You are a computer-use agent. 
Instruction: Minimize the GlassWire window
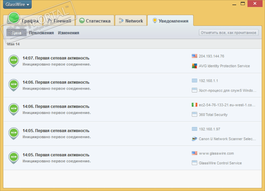tap(234, 4)
